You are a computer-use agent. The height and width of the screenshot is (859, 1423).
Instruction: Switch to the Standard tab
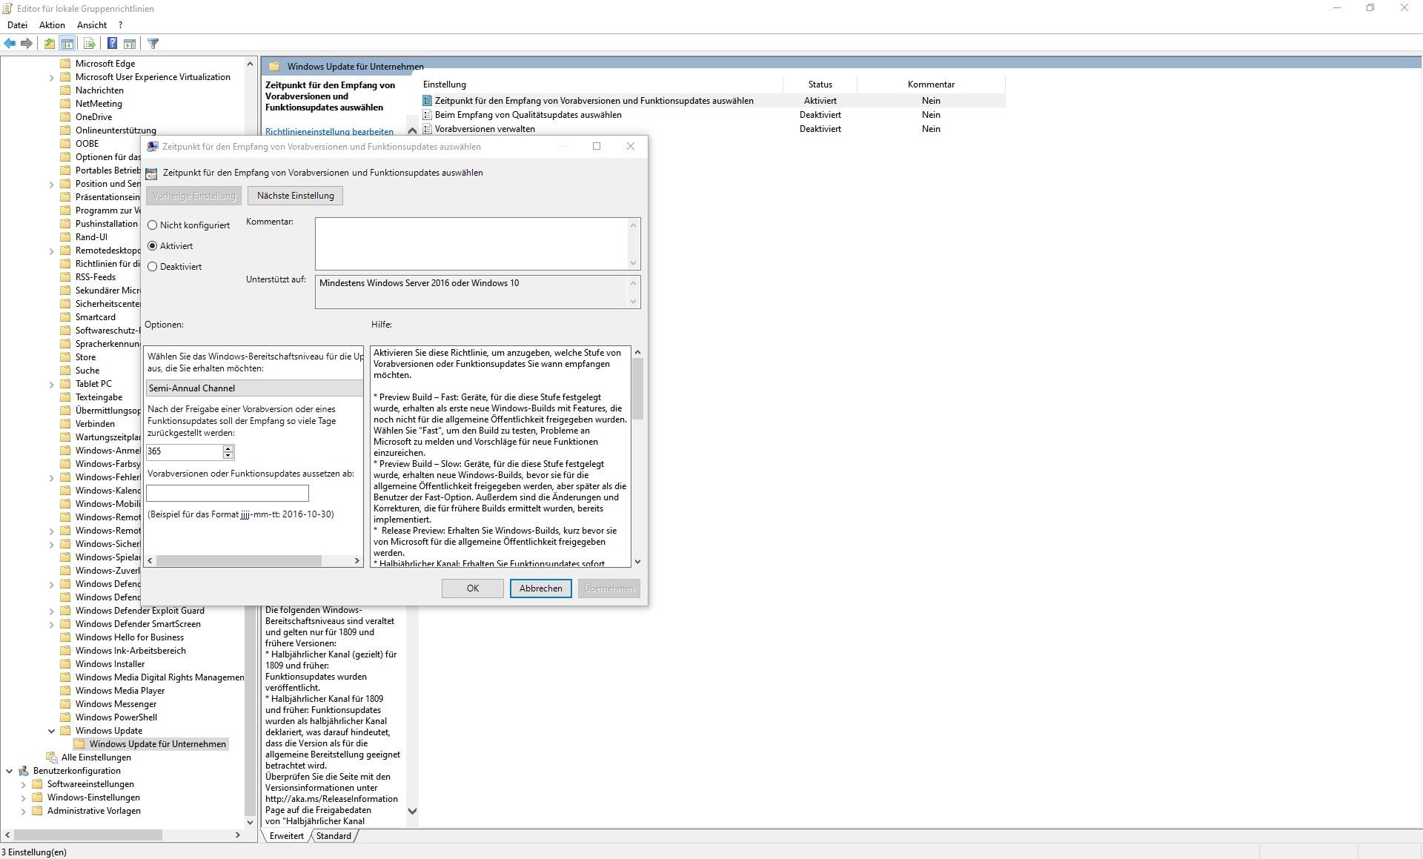[x=334, y=836]
